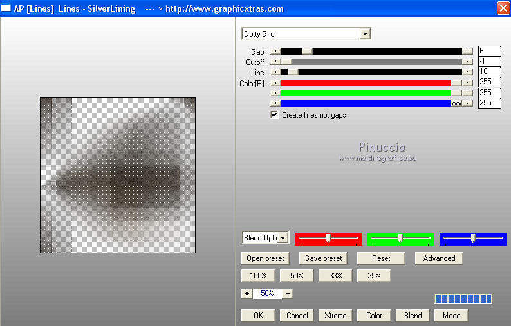Decrease the blue color value arrow
This screenshot has width=511, height=326.
275,104
